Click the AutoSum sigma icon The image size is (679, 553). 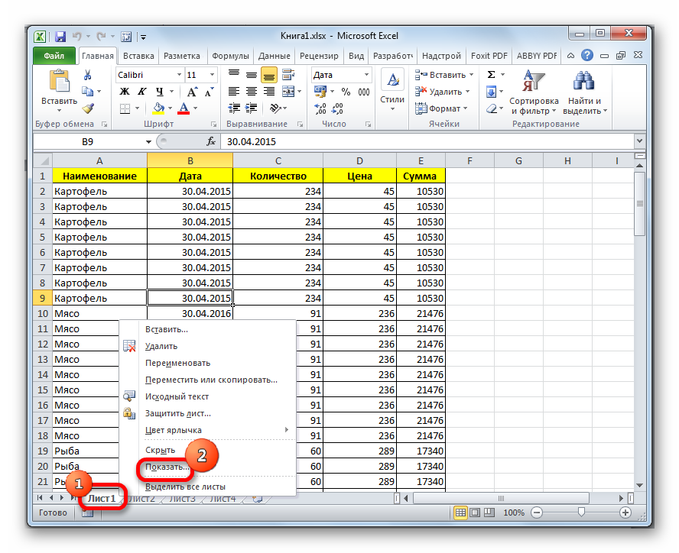[491, 75]
